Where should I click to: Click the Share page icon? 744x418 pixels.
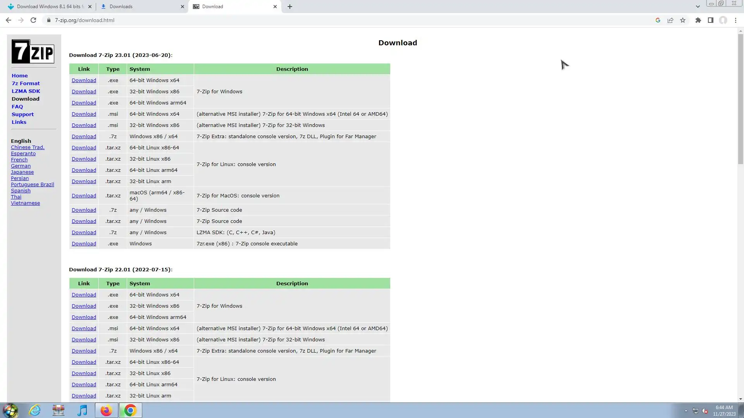670,20
